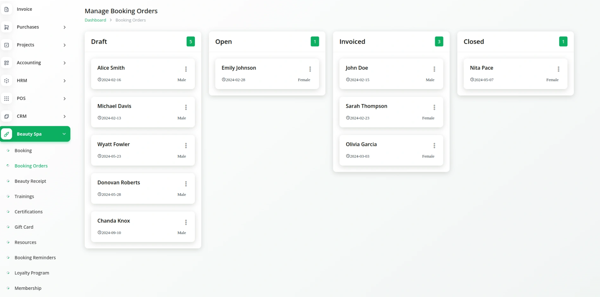Image resolution: width=600 pixels, height=297 pixels.
Task: Click the Invoice sidebar label
Action: click(x=24, y=9)
